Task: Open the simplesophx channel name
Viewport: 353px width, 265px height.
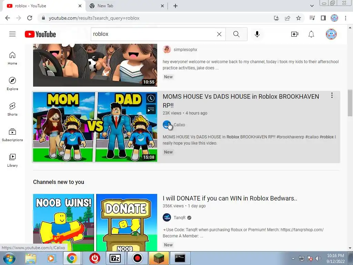Action: [x=185, y=49]
